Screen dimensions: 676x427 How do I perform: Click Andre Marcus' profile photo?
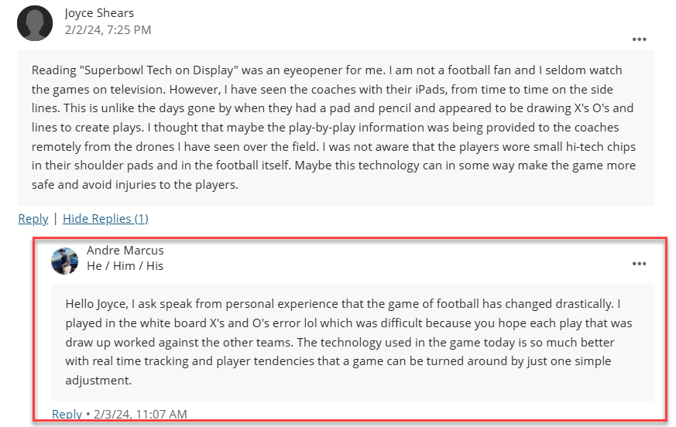point(65,261)
